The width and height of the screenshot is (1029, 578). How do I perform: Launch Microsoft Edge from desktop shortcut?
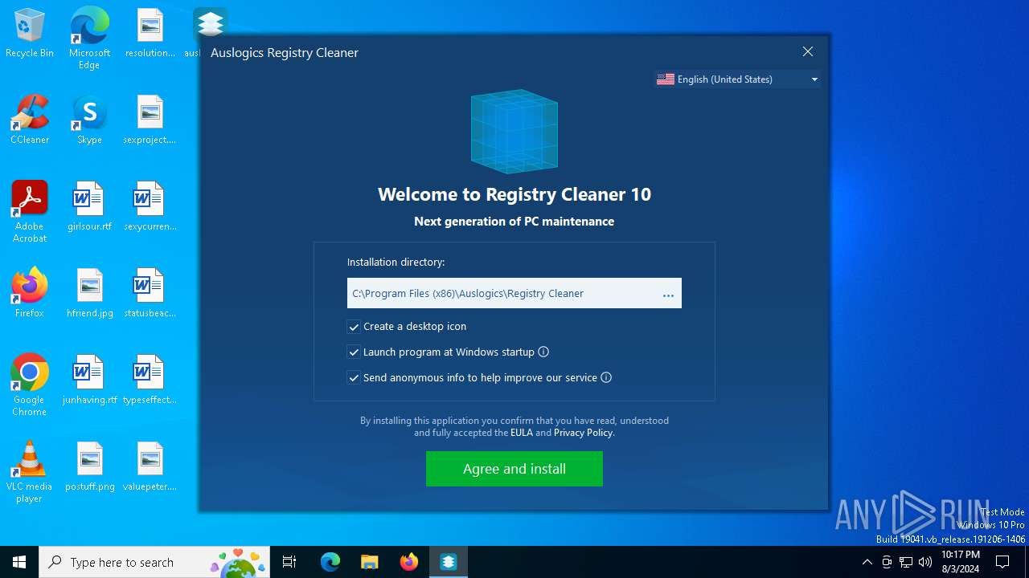tap(89, 39)
